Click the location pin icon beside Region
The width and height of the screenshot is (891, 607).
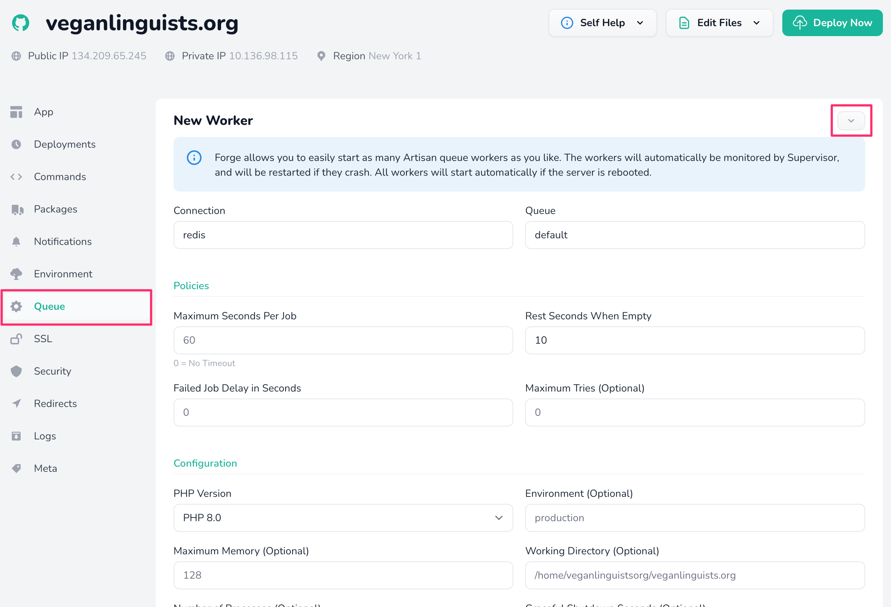(321, 56)
